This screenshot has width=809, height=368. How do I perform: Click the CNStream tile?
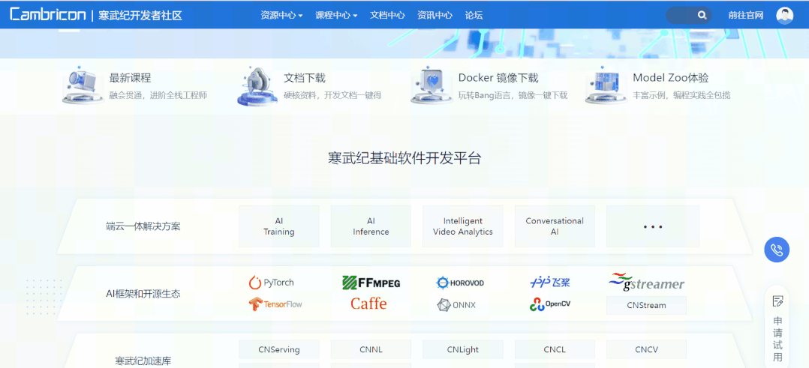[646, 305]
